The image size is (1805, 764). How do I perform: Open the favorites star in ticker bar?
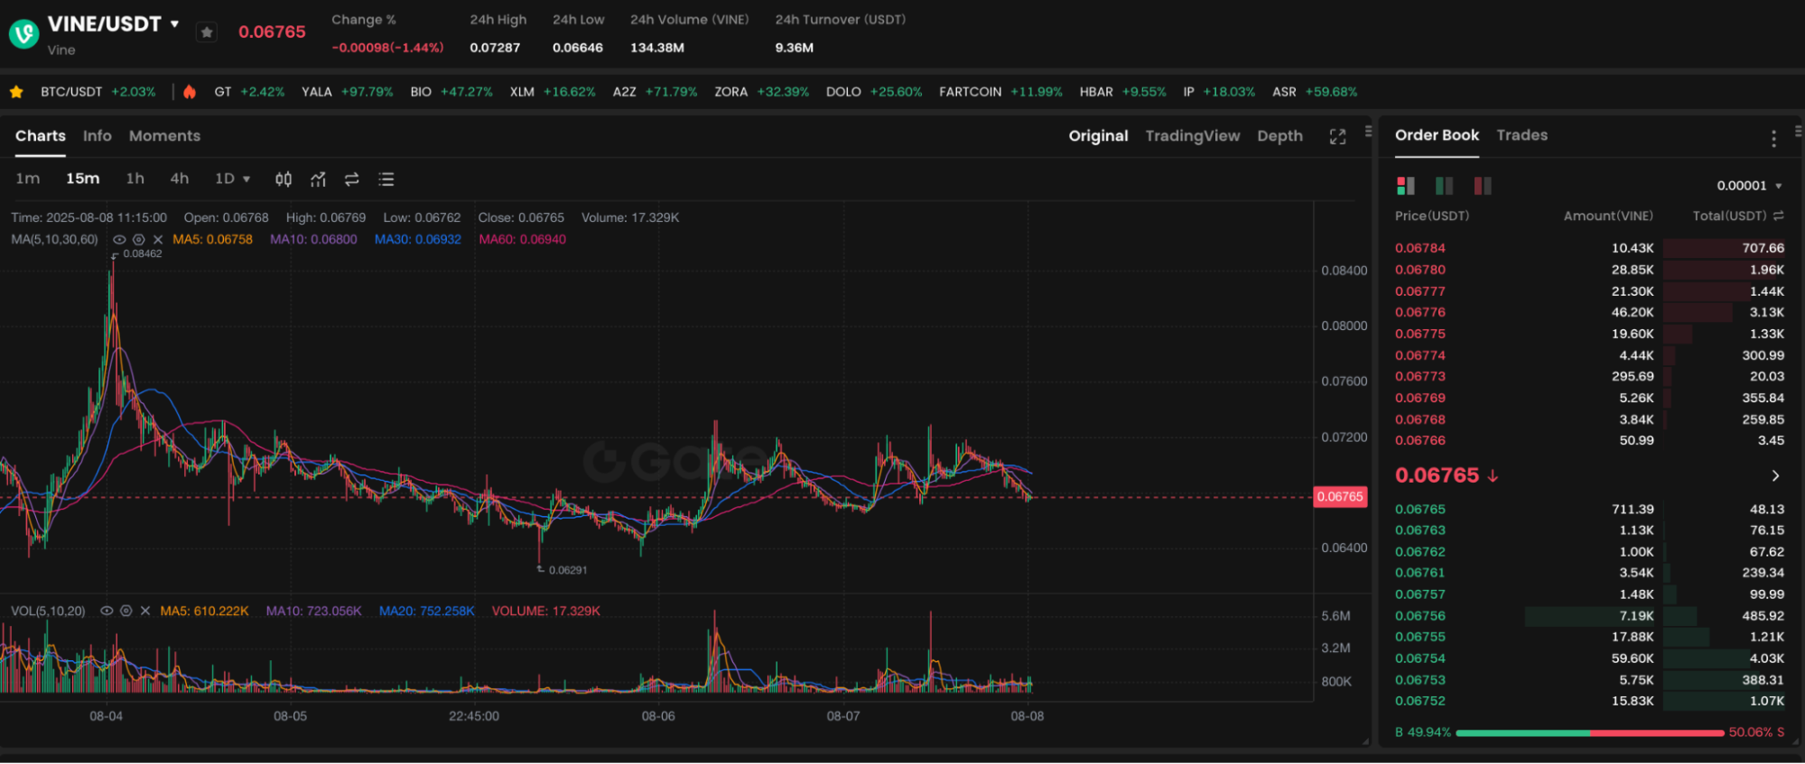pyautogui.click(x=16, y=92)
